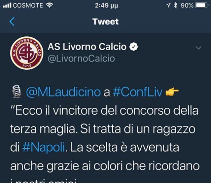Open the @LivornoCalcio handle
The height and width of the screenshot is (183, 211).
pyautogui.click(x=81, y=59)
